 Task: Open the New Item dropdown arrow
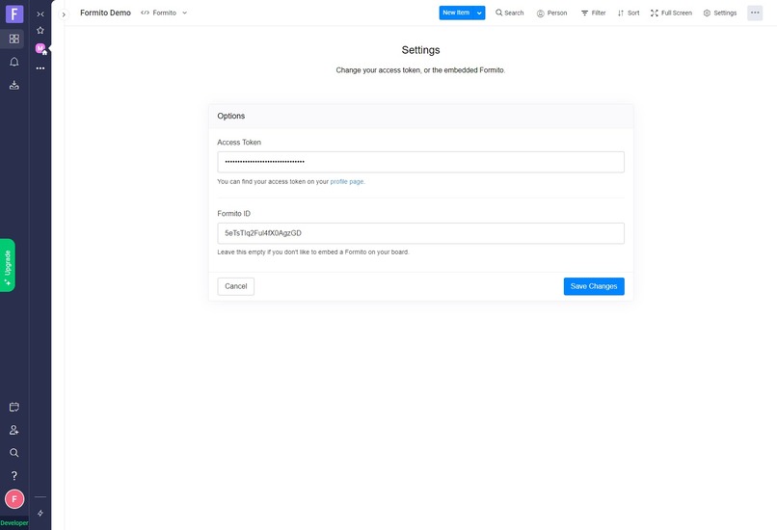[479, 13]
